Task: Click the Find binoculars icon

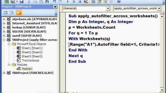Action: [47, 2]
